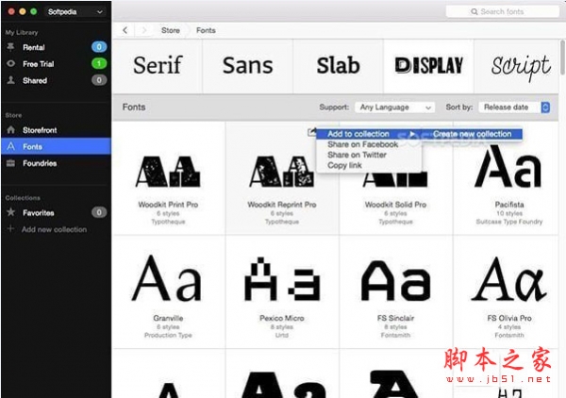The height and width of the screenshot is (398, 566).
Task: Click the search magnifier icon
Action: pyautogui.click(x=474, y=11)
